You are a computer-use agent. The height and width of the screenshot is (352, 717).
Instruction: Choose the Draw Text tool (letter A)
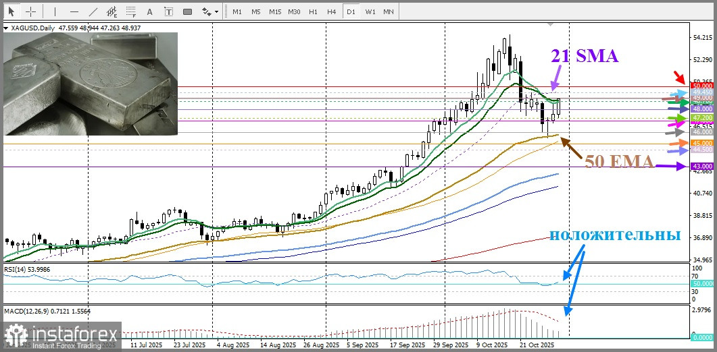tap(149, 11)
